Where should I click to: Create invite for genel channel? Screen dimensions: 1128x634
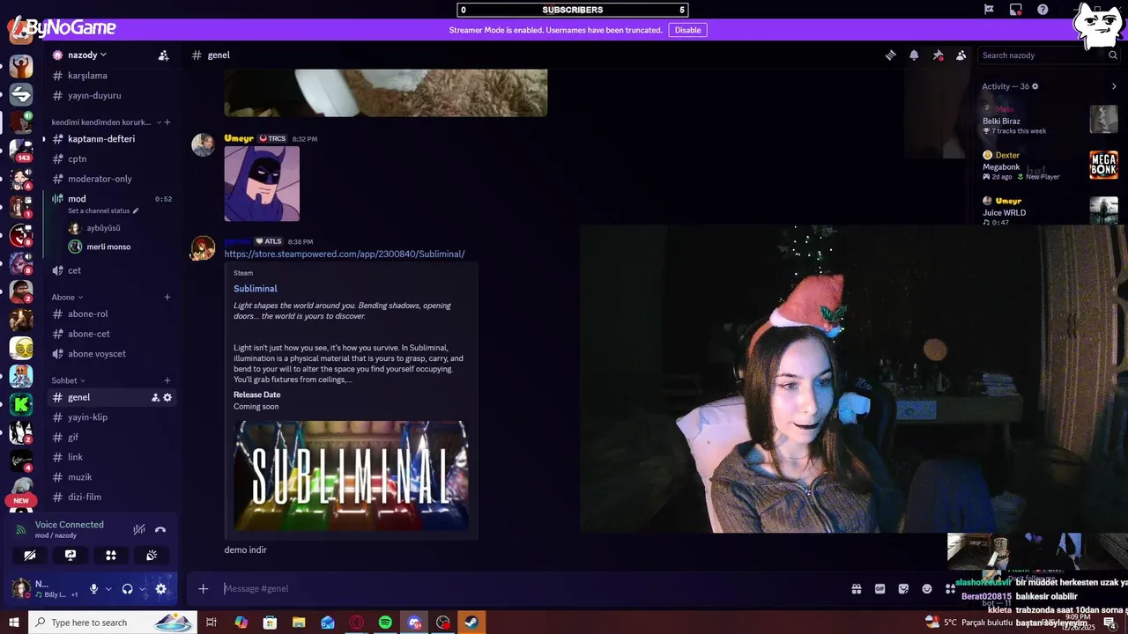click(x=155, y=398)
